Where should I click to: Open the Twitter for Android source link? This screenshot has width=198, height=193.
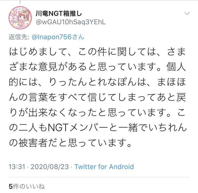click(104, 167)
